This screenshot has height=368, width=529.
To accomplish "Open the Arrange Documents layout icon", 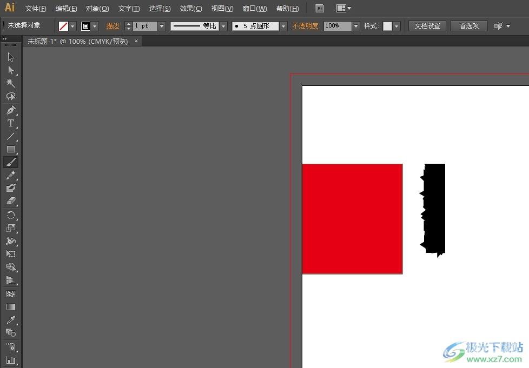I will click(341, 9).
